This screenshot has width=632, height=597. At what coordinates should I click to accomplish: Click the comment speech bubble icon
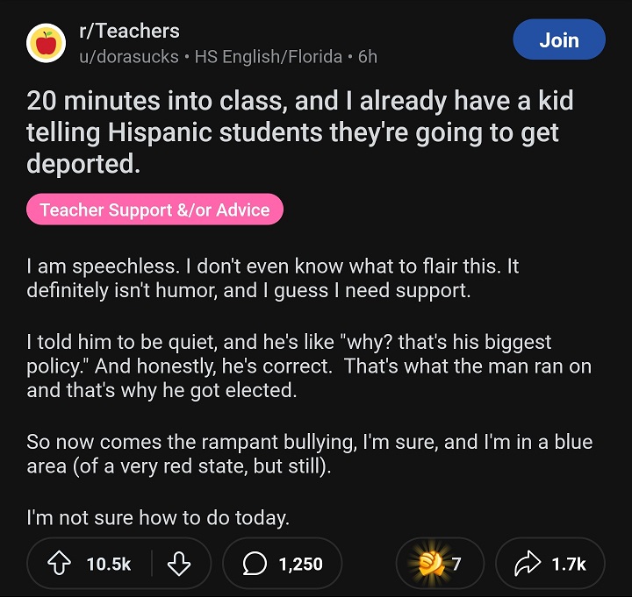pyautogui.click(x=255, y=564)
